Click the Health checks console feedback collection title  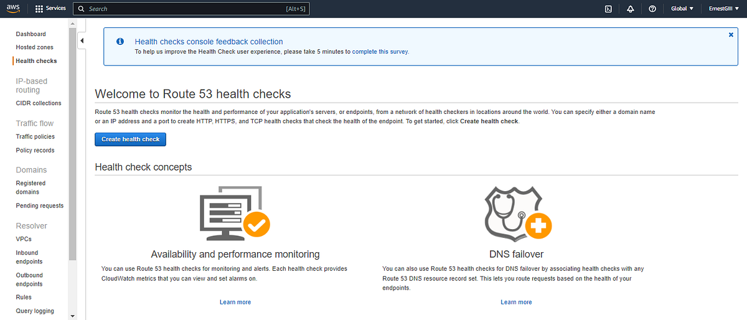coord(209,42)
